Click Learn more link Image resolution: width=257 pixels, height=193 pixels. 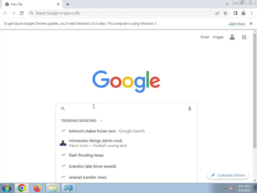coord(237,23)
